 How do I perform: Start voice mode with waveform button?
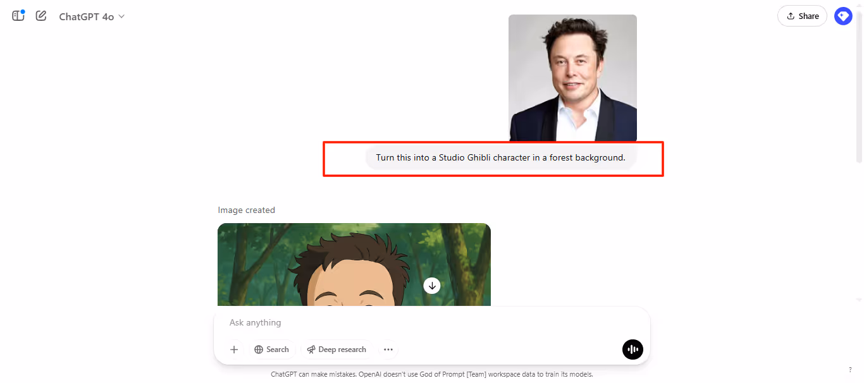(x=633, y=349)
